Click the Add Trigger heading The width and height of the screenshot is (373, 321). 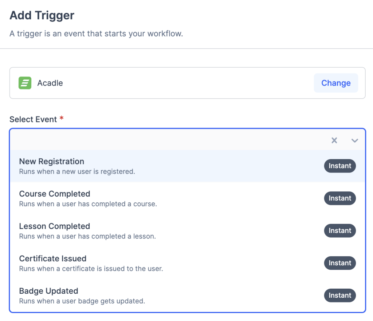tap(42, 16)
